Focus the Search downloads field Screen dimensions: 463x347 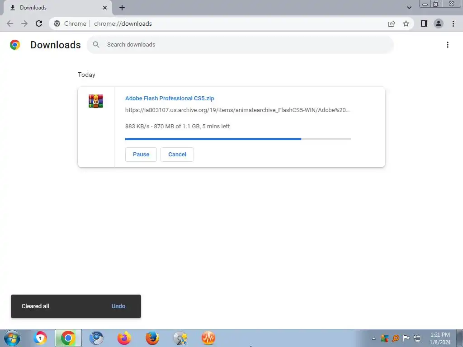pyautogui.click(x=240, y=45)
